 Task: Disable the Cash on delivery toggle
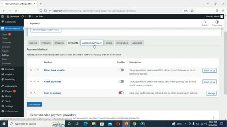121,93
